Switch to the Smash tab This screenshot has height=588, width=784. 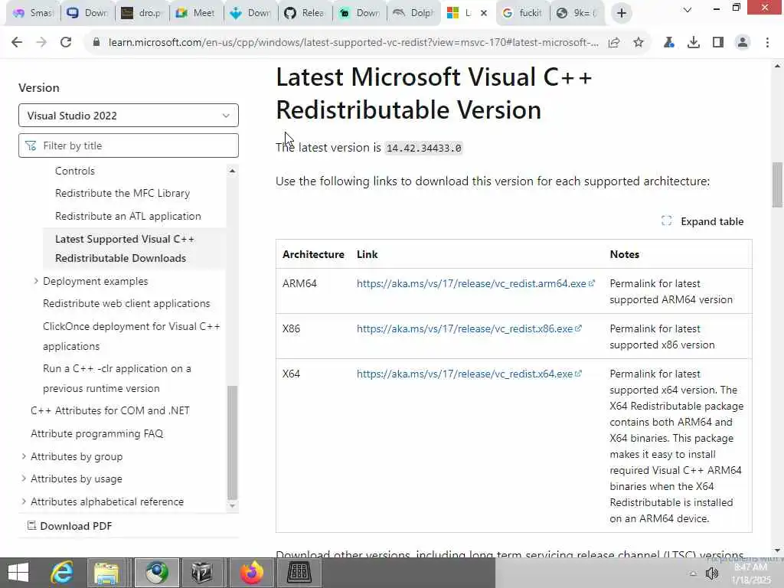point(33,13)
